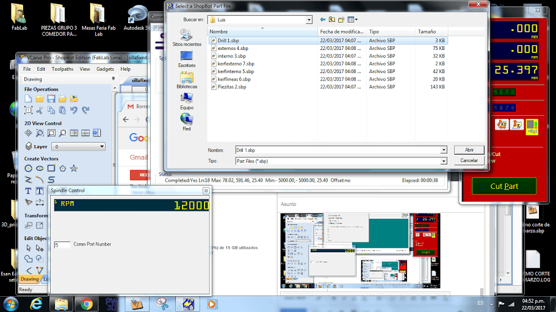Screen dimensions: 556x312
Task: Select file Piezitas 2.sbp
Action: pos(231,87)
